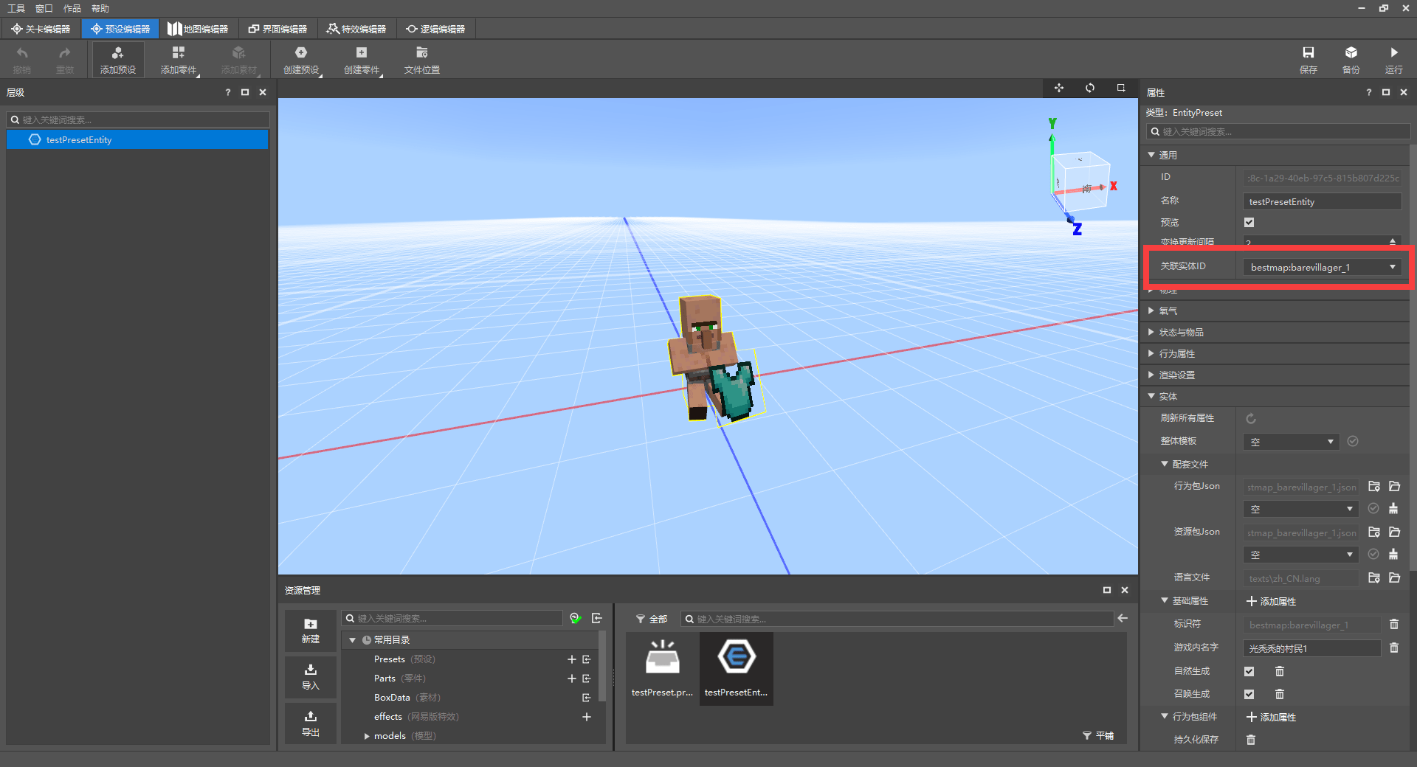
Task: Open the 作品 works menu
Action: (72, 8)
